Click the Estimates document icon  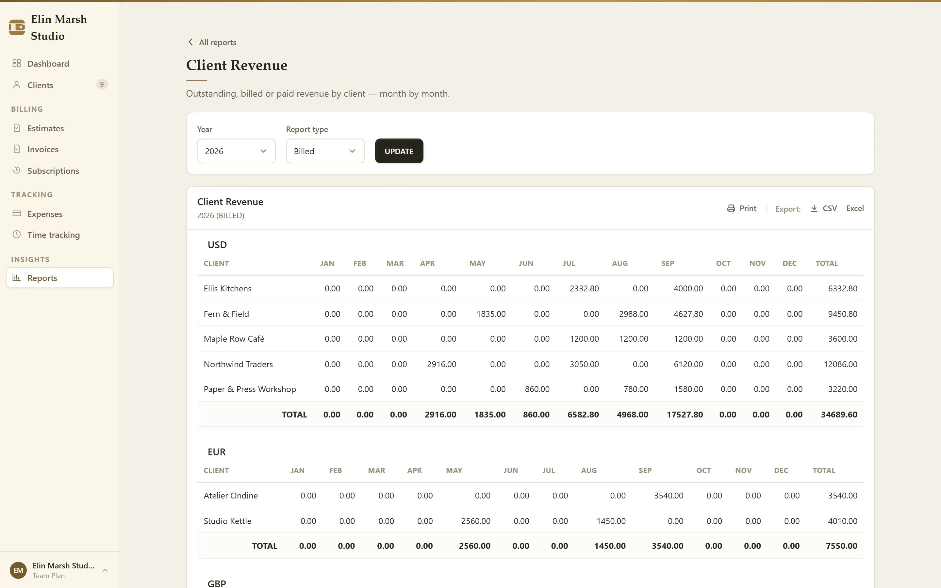[17, 128]
